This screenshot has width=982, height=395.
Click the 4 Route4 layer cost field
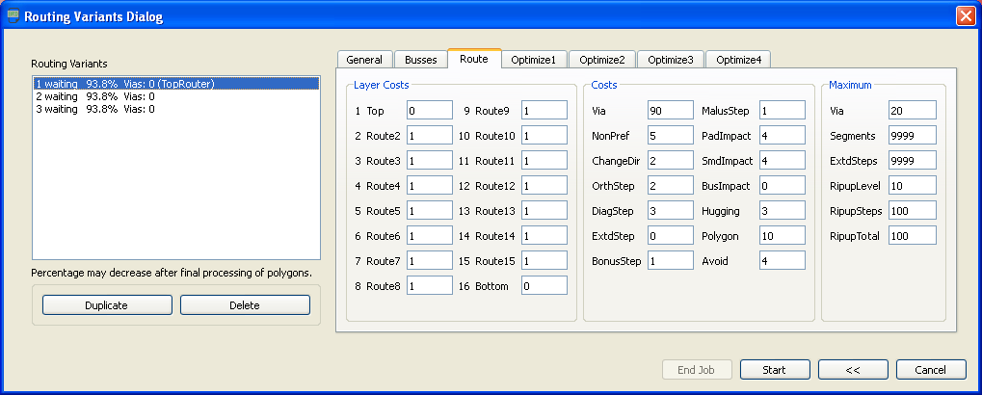430,186
